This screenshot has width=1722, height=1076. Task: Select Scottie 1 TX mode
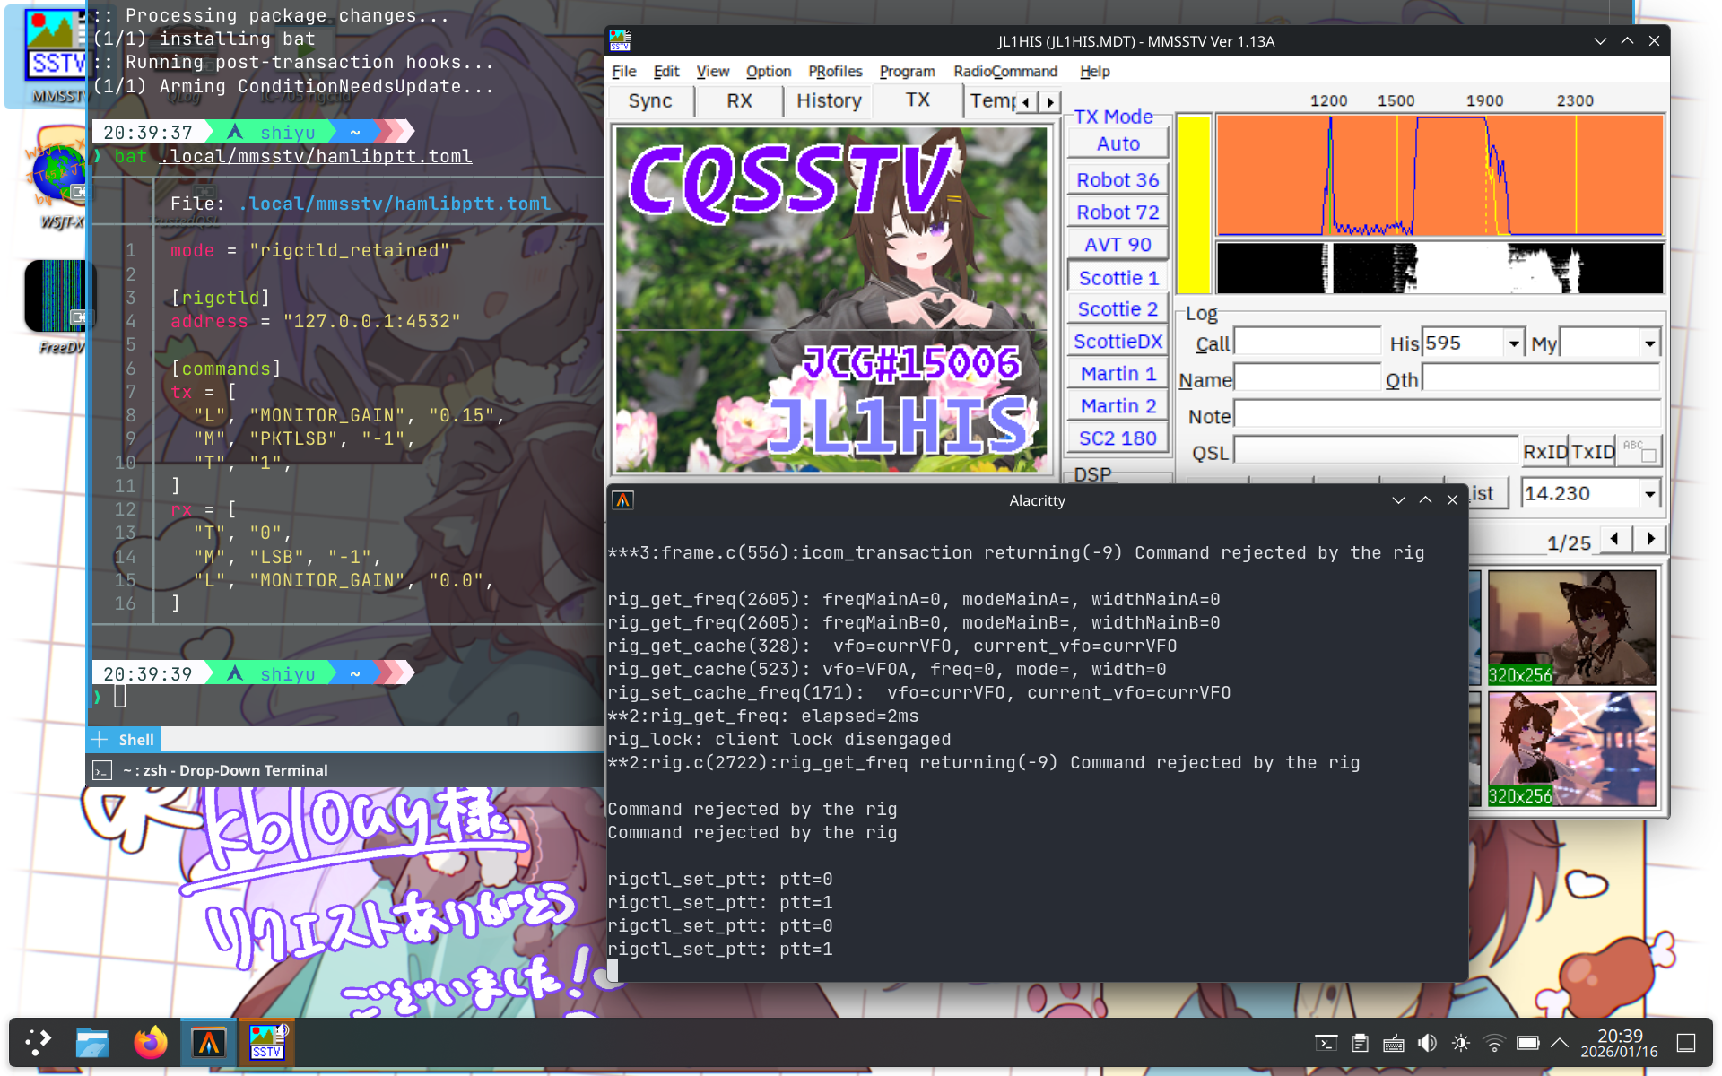1118,278
